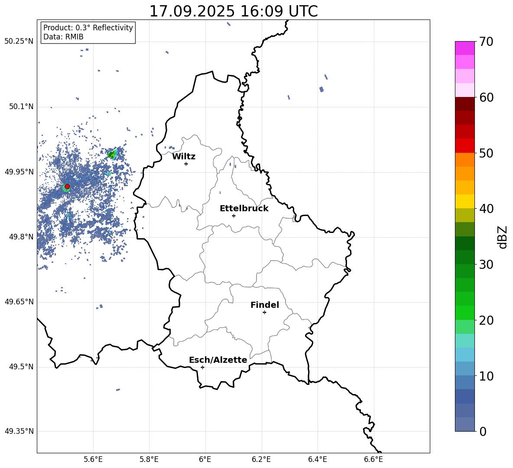
Task: Click the latitude label 49.95°N
Action: pyautogui.click(x=19, y=172)
